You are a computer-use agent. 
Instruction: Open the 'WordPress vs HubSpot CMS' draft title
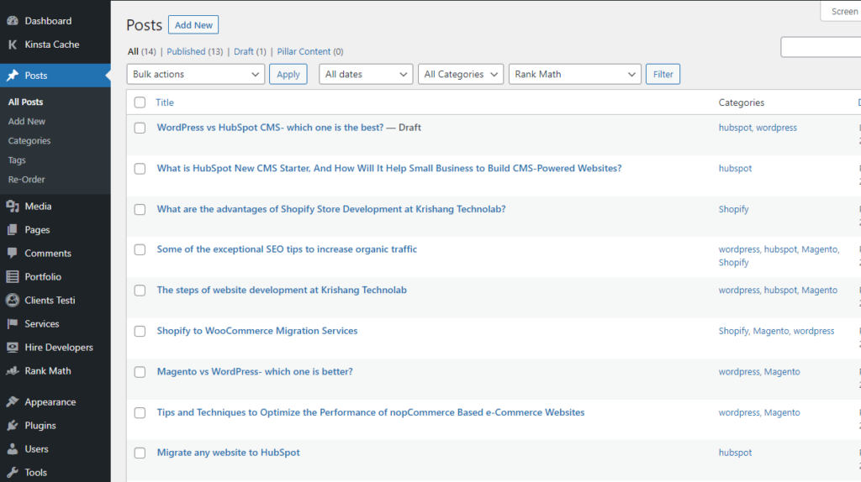click(x=270, y=127)
